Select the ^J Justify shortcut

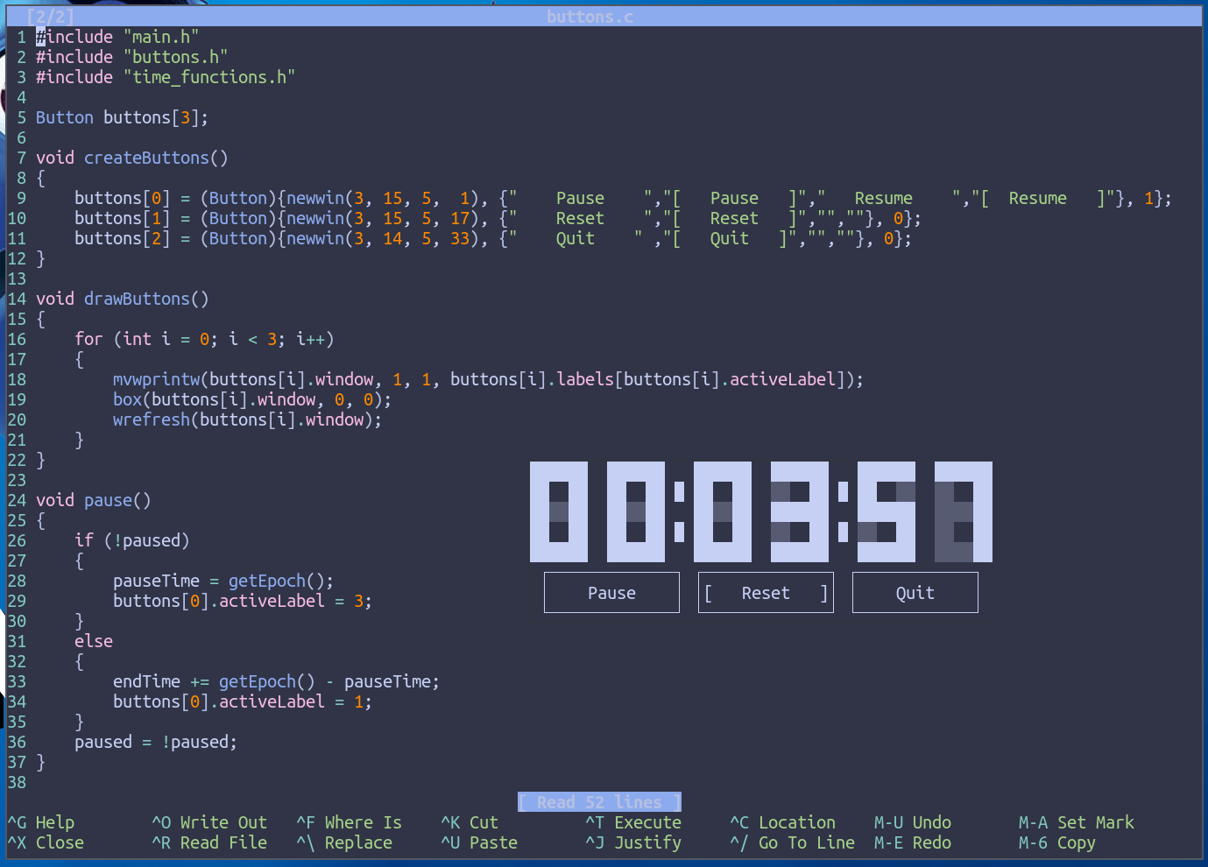pyautogui.click(x=633, y=842)
